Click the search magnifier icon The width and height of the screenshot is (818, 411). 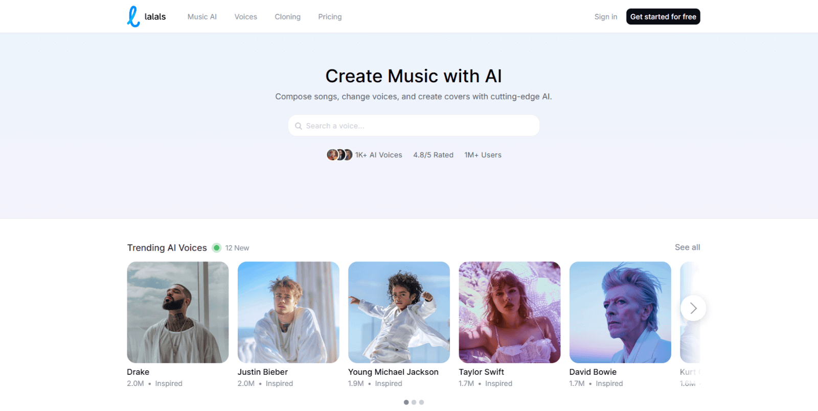(x=299, y=126)
